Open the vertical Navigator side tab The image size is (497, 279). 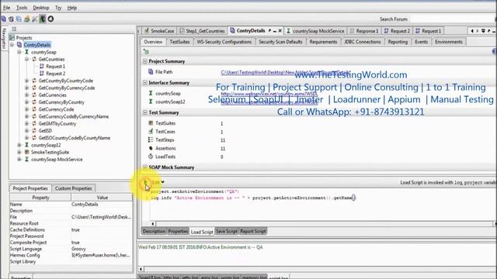pos(4,38)
